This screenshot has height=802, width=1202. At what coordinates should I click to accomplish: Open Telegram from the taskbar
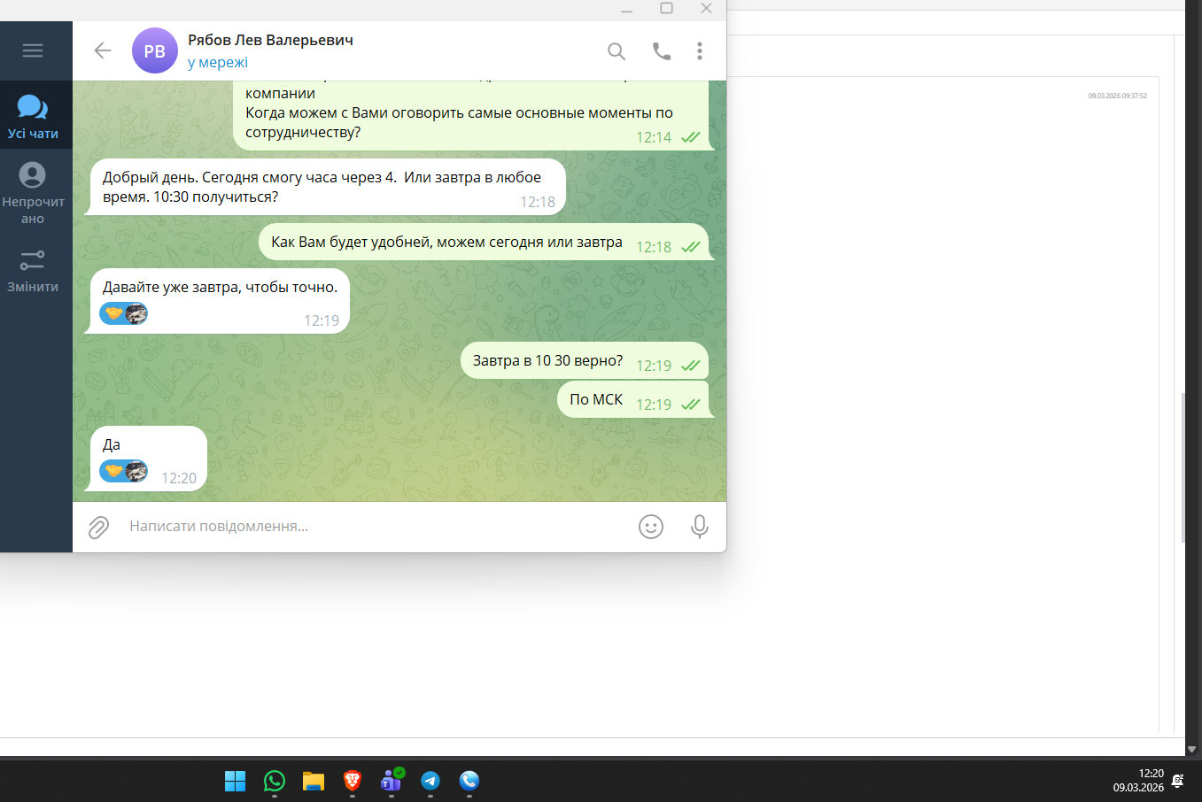coord(430,781)
